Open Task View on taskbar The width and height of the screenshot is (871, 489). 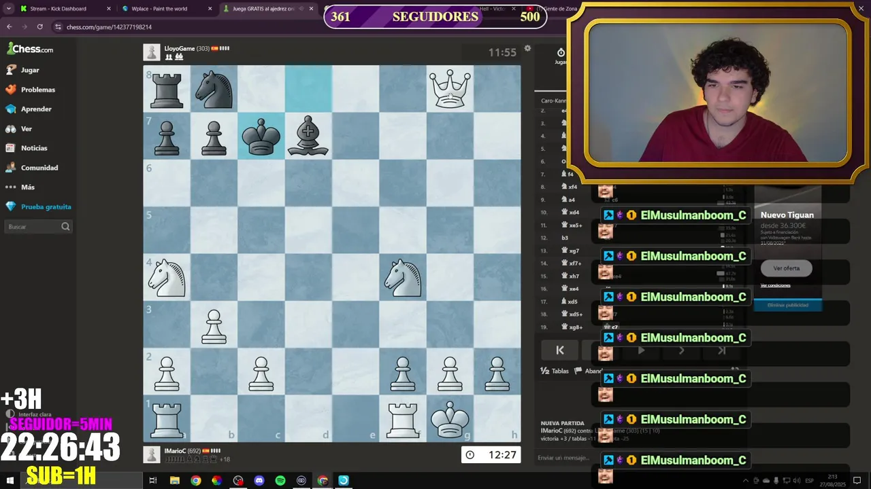[x=153, y=481]
